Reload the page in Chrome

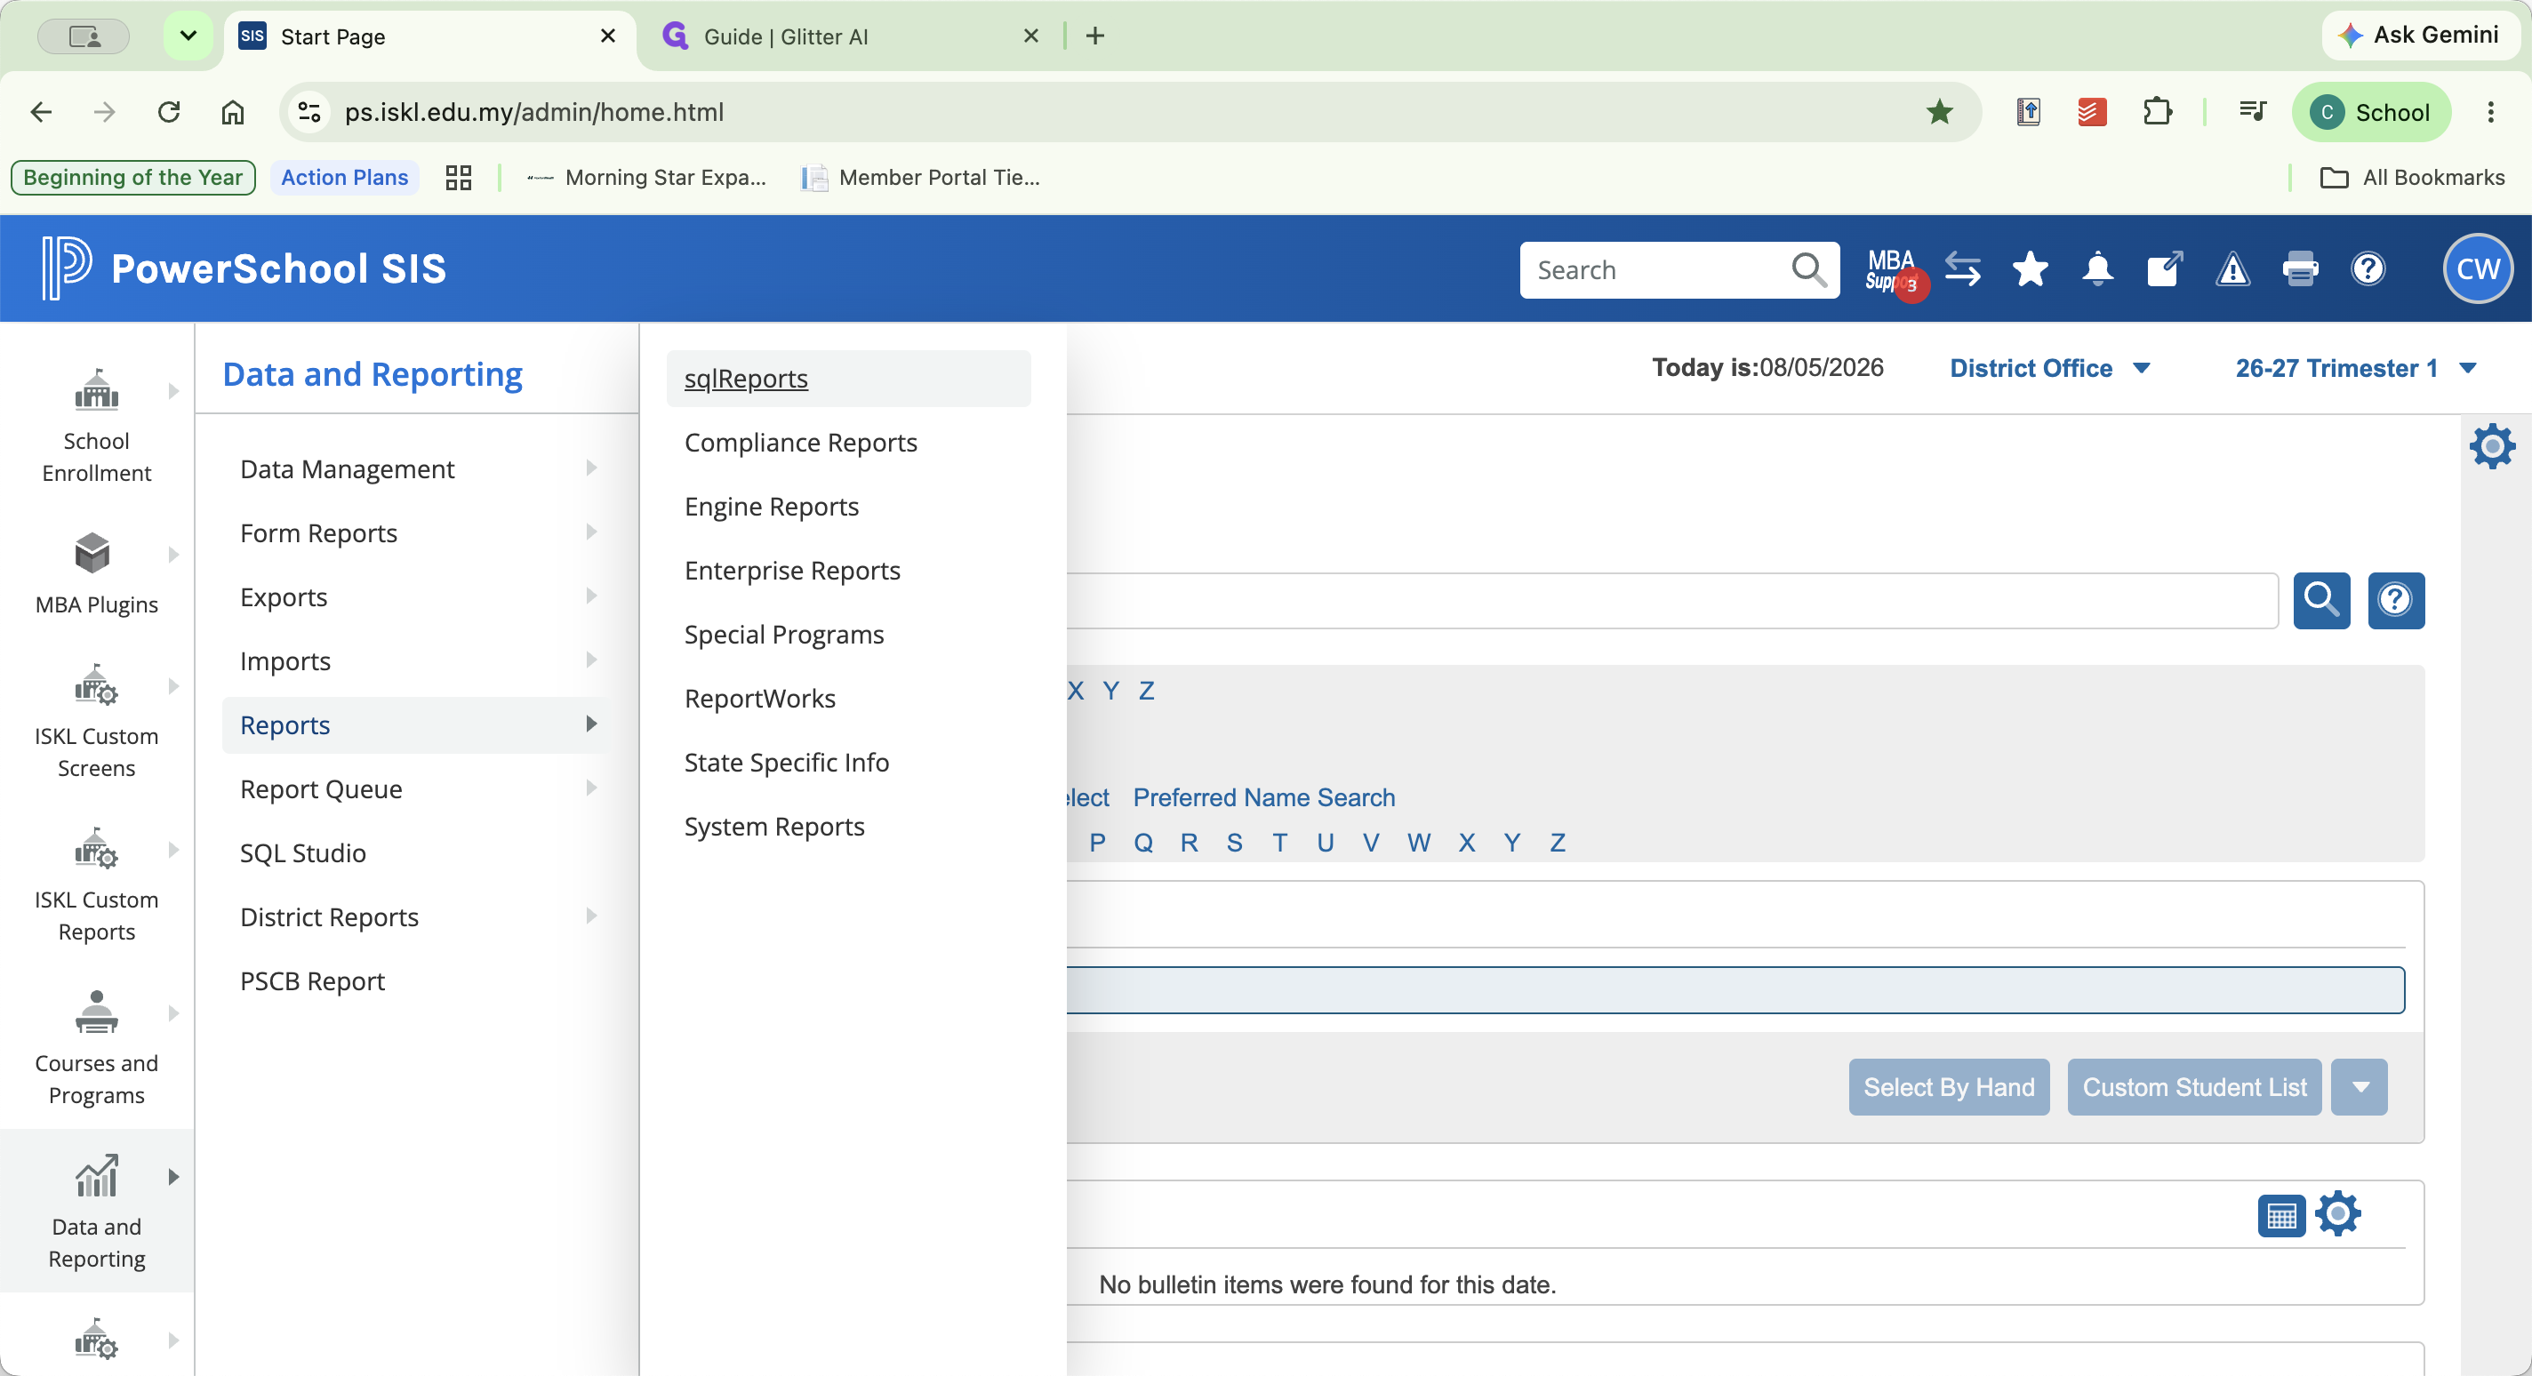(169, 112)
